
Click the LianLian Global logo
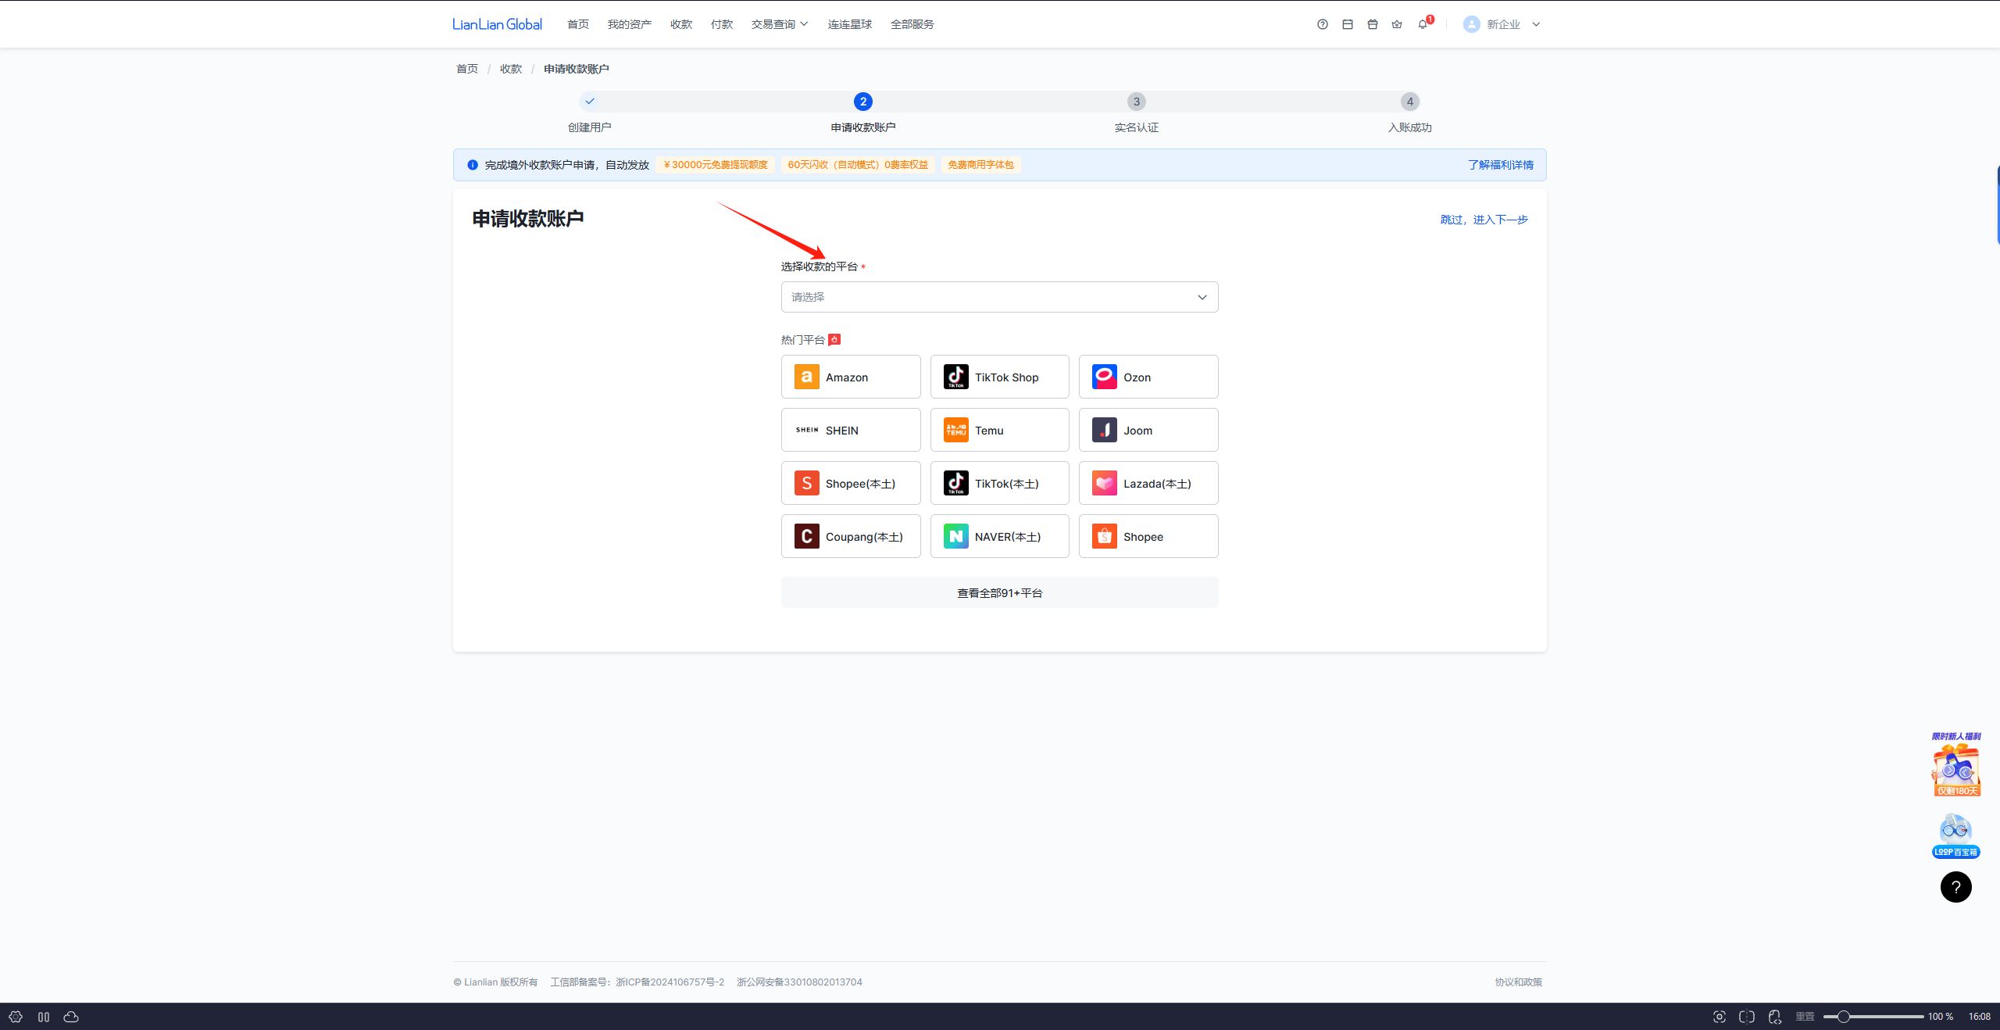(x=497, y=24)
